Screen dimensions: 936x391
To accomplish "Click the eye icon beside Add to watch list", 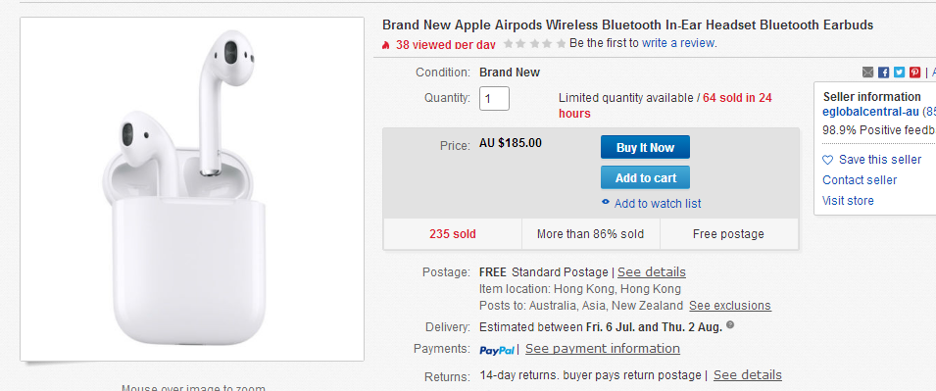I will click(606, 203).
